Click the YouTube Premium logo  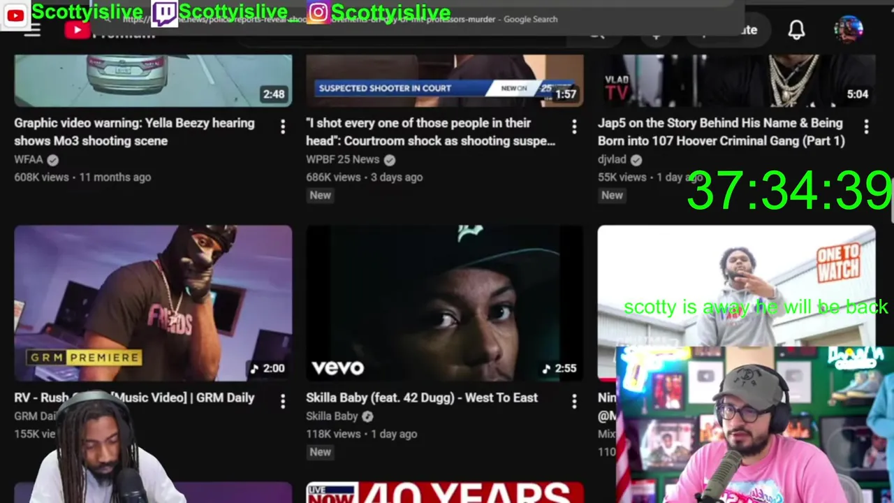coord(109,31)
